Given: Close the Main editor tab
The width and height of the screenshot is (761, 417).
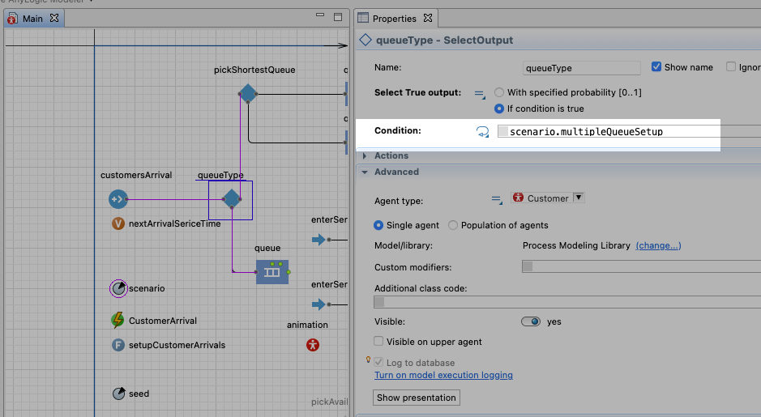Looking at the screenshot, I should pyautogui.click(x=54, y=18).
